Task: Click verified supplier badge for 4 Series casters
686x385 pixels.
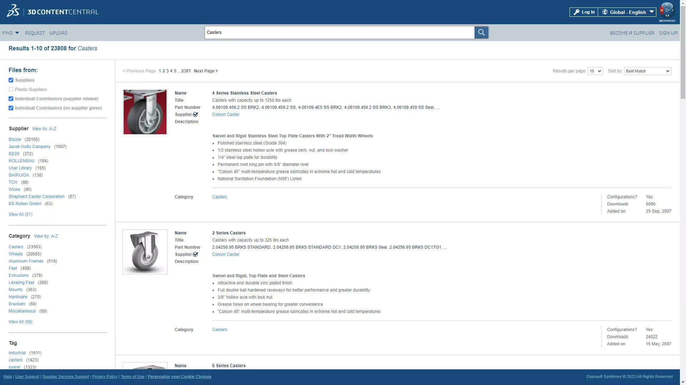Action: click(x=195, y=115)
